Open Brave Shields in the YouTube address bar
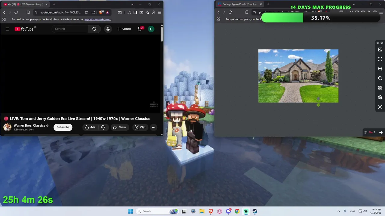This screenshot has width=385, height=216. [x=101, y=12]
